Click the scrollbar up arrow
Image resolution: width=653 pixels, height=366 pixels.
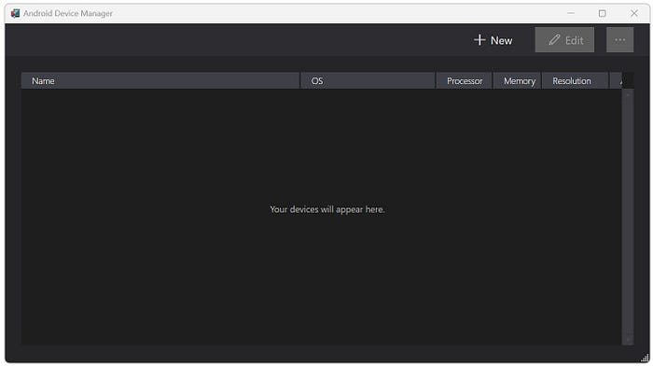[x=628, y=95]
